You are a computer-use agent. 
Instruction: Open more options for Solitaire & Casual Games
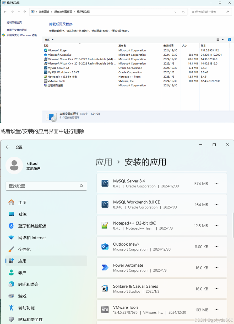(x=216, y=289)
